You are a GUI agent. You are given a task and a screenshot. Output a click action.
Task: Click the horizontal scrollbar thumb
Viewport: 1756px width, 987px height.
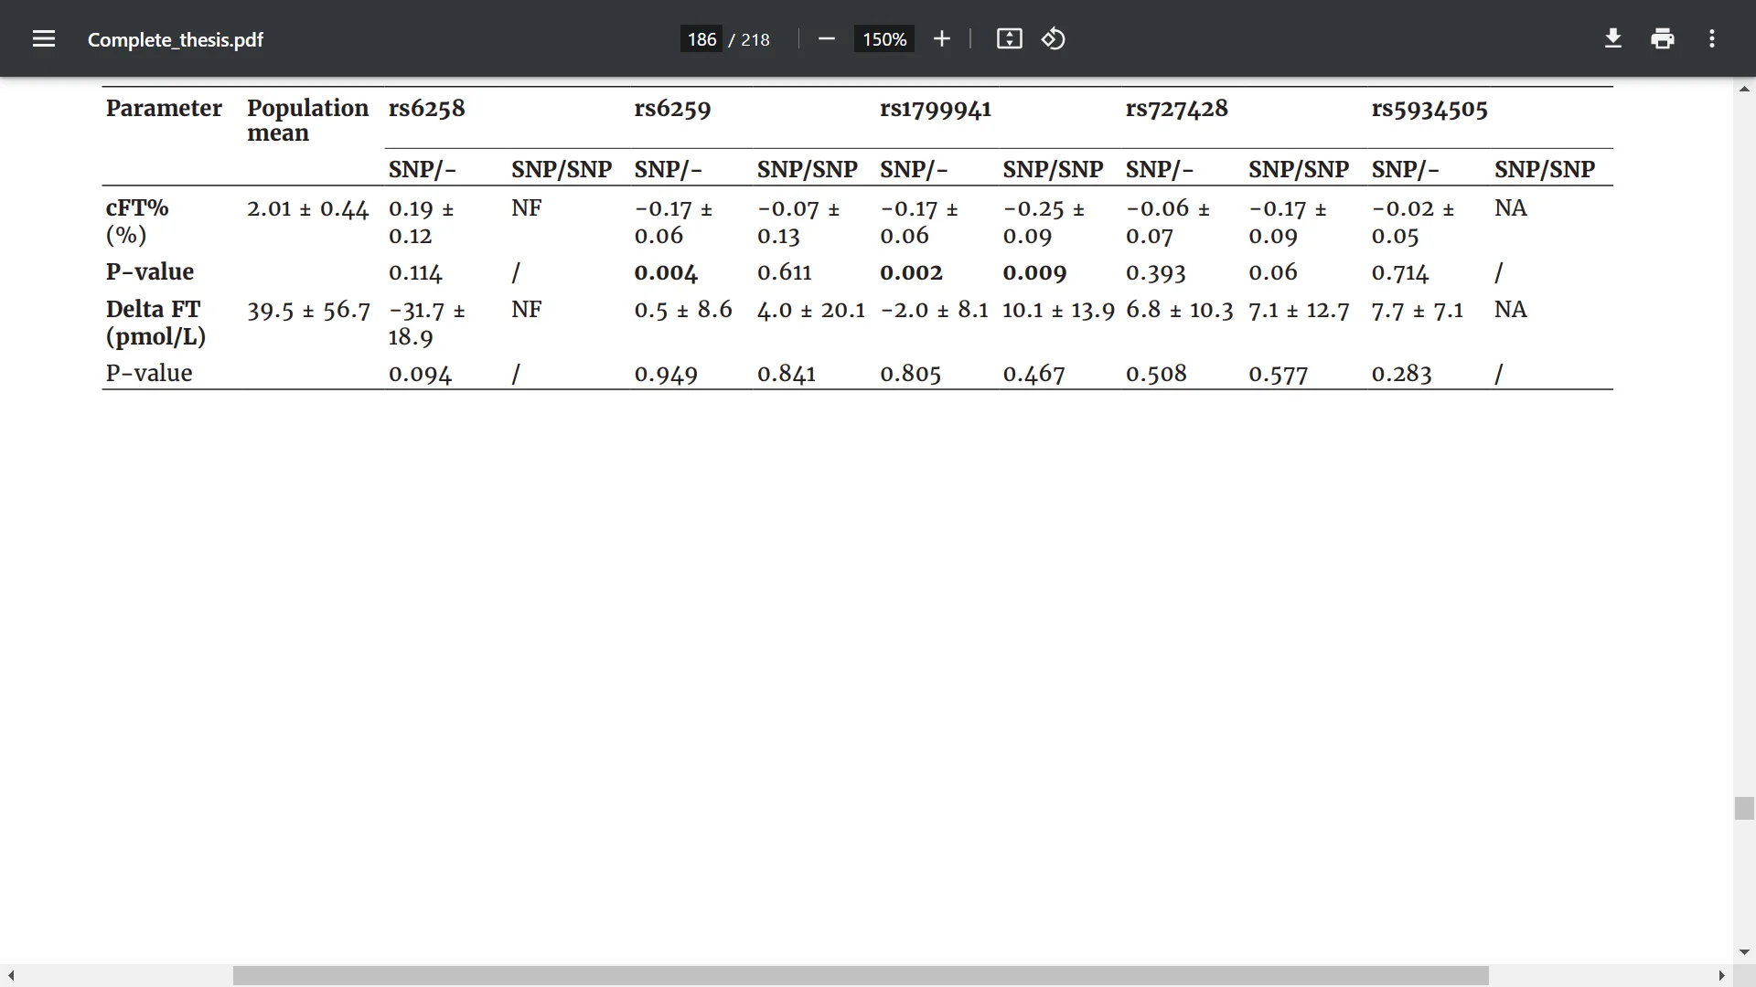click(861, 975)
